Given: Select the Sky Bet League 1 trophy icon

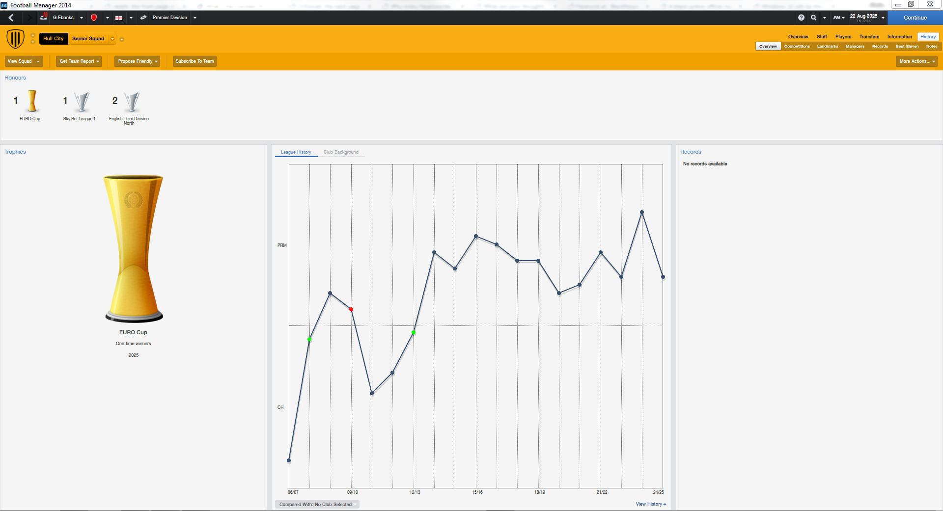Looking at the screenshot, I should click(x=82, y=102).
